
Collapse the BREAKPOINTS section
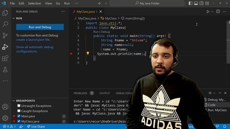(x=14, y=101)
